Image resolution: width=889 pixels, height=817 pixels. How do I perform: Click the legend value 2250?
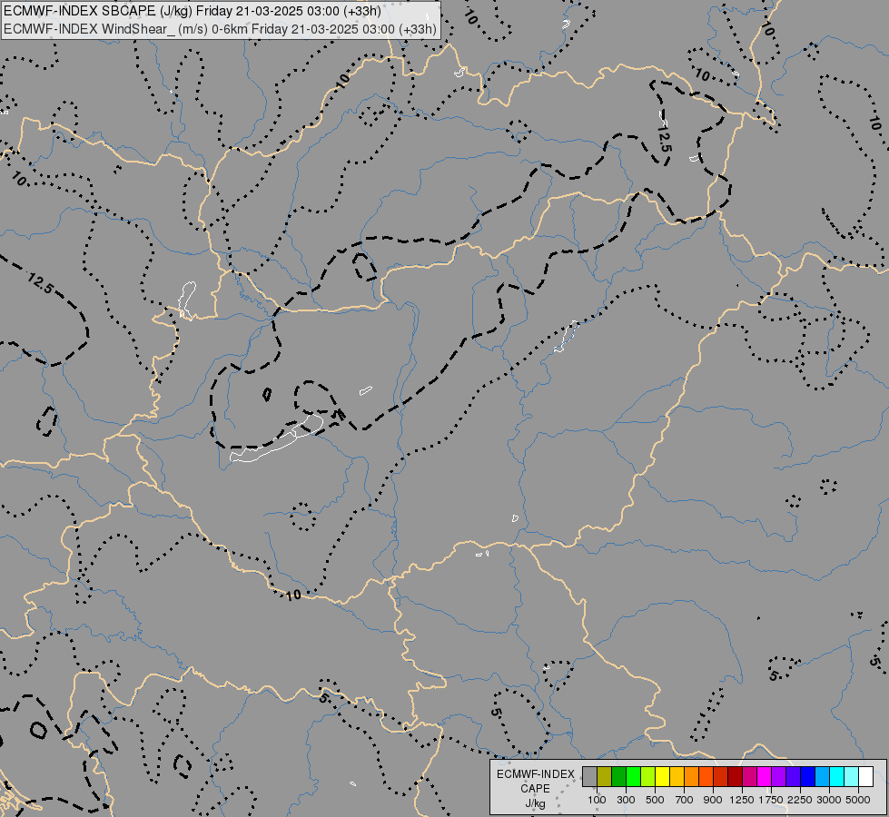800,800
